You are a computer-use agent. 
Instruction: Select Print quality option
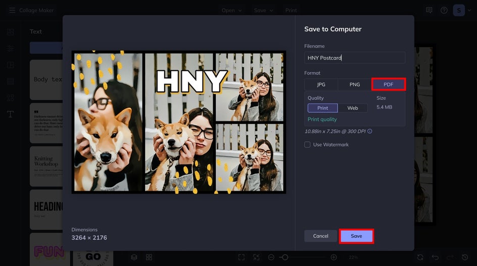coord(322,108)
